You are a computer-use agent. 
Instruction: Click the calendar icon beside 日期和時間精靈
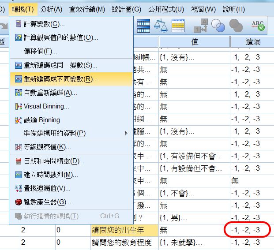pyautogui.click(x=19, y=161)
